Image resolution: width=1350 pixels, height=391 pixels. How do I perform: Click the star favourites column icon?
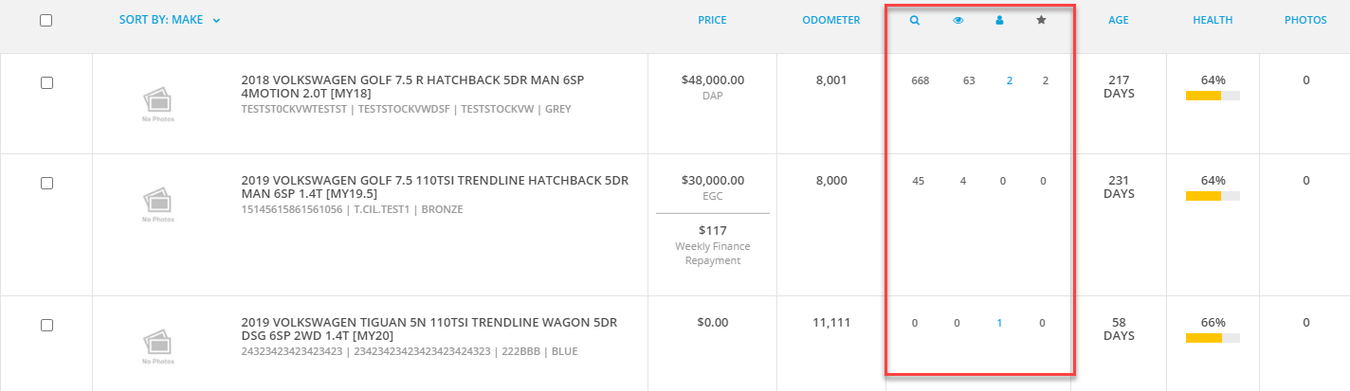[x=1041, y=20]
